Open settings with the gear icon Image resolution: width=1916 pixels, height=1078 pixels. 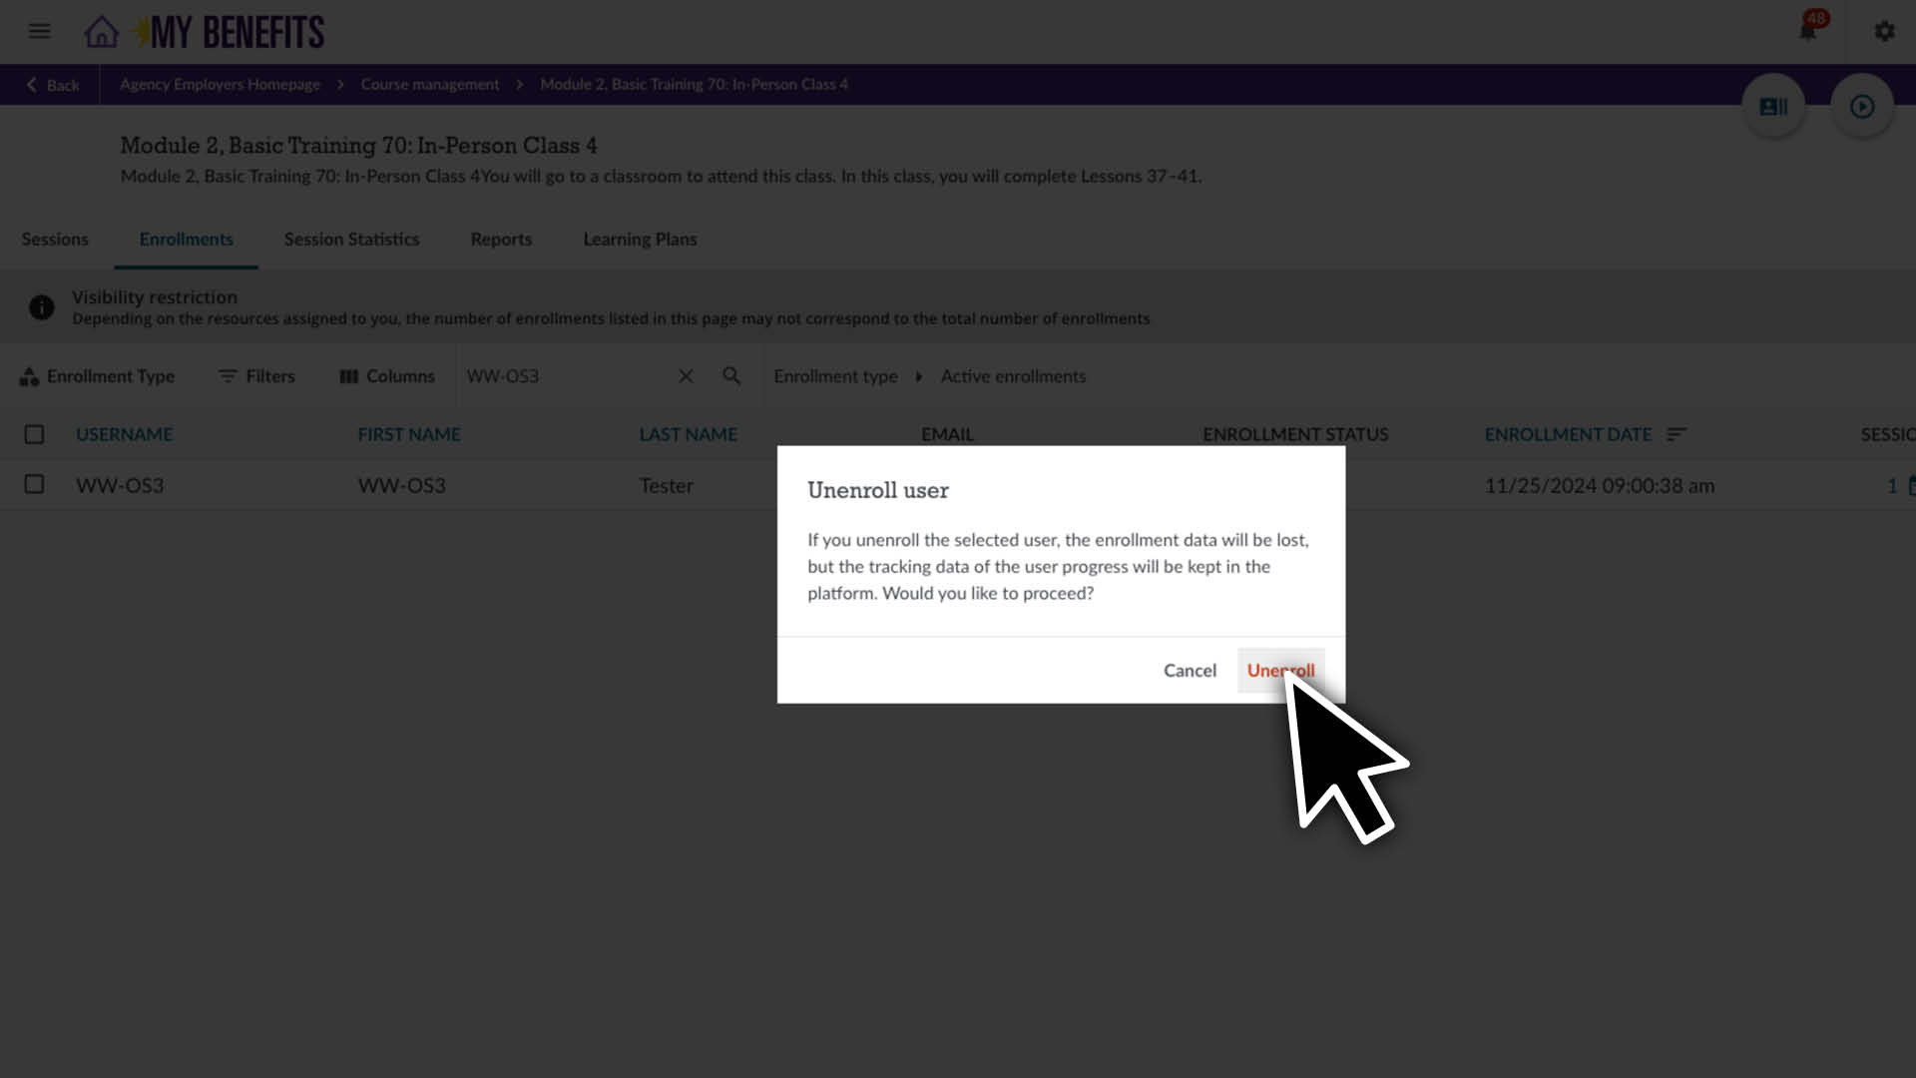tap(1885, 31)
